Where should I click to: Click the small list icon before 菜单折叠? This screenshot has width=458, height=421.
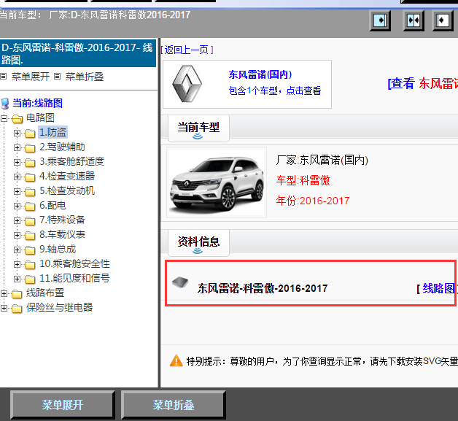click(57, 77)
